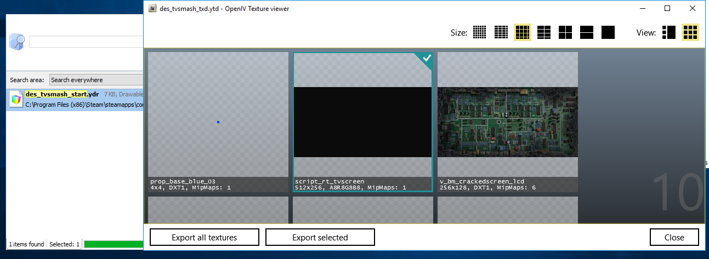
Task: Select the two-by-two thumbnail size icon
Action: tap(565, 32)
